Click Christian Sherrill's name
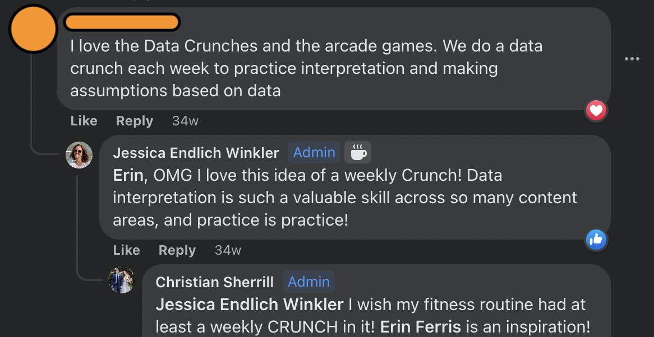 tap(214, 282)
